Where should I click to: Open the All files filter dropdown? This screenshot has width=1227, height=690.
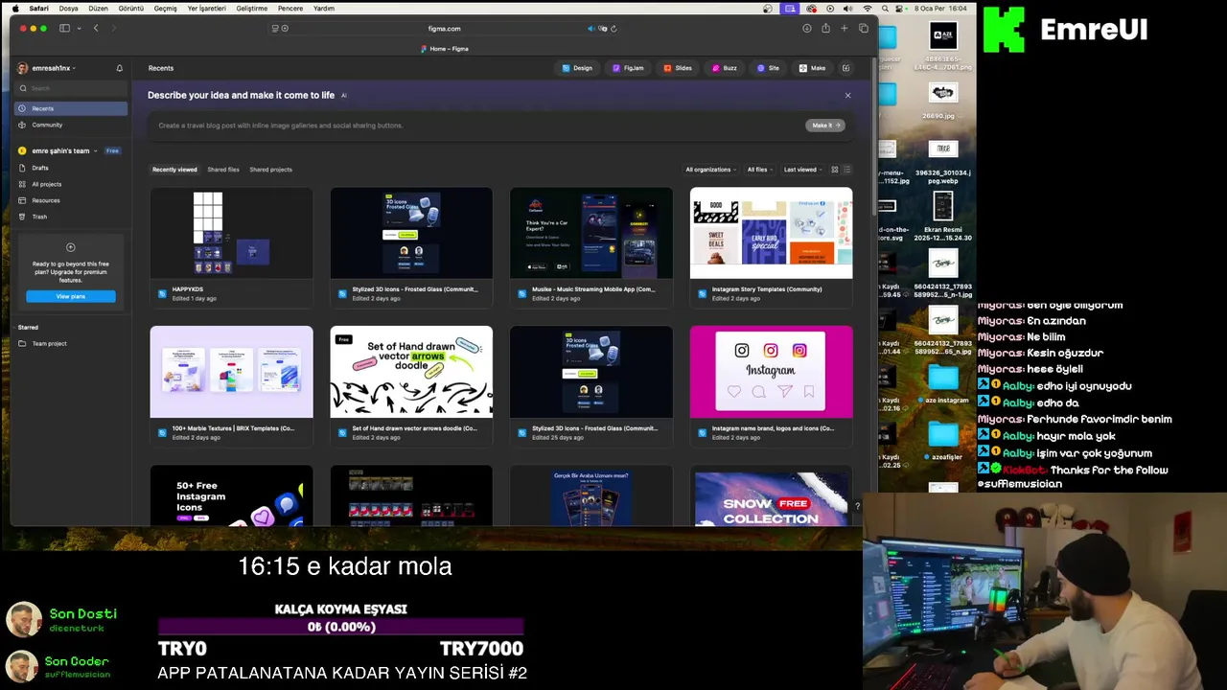(760, 170)
